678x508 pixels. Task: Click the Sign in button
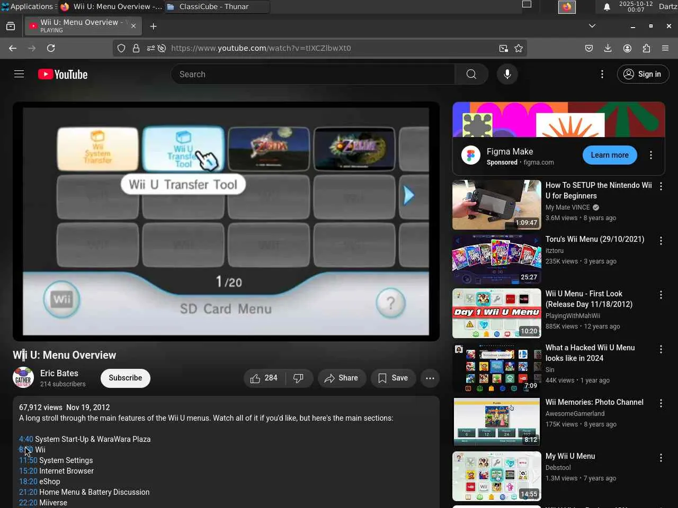(643, 74)
